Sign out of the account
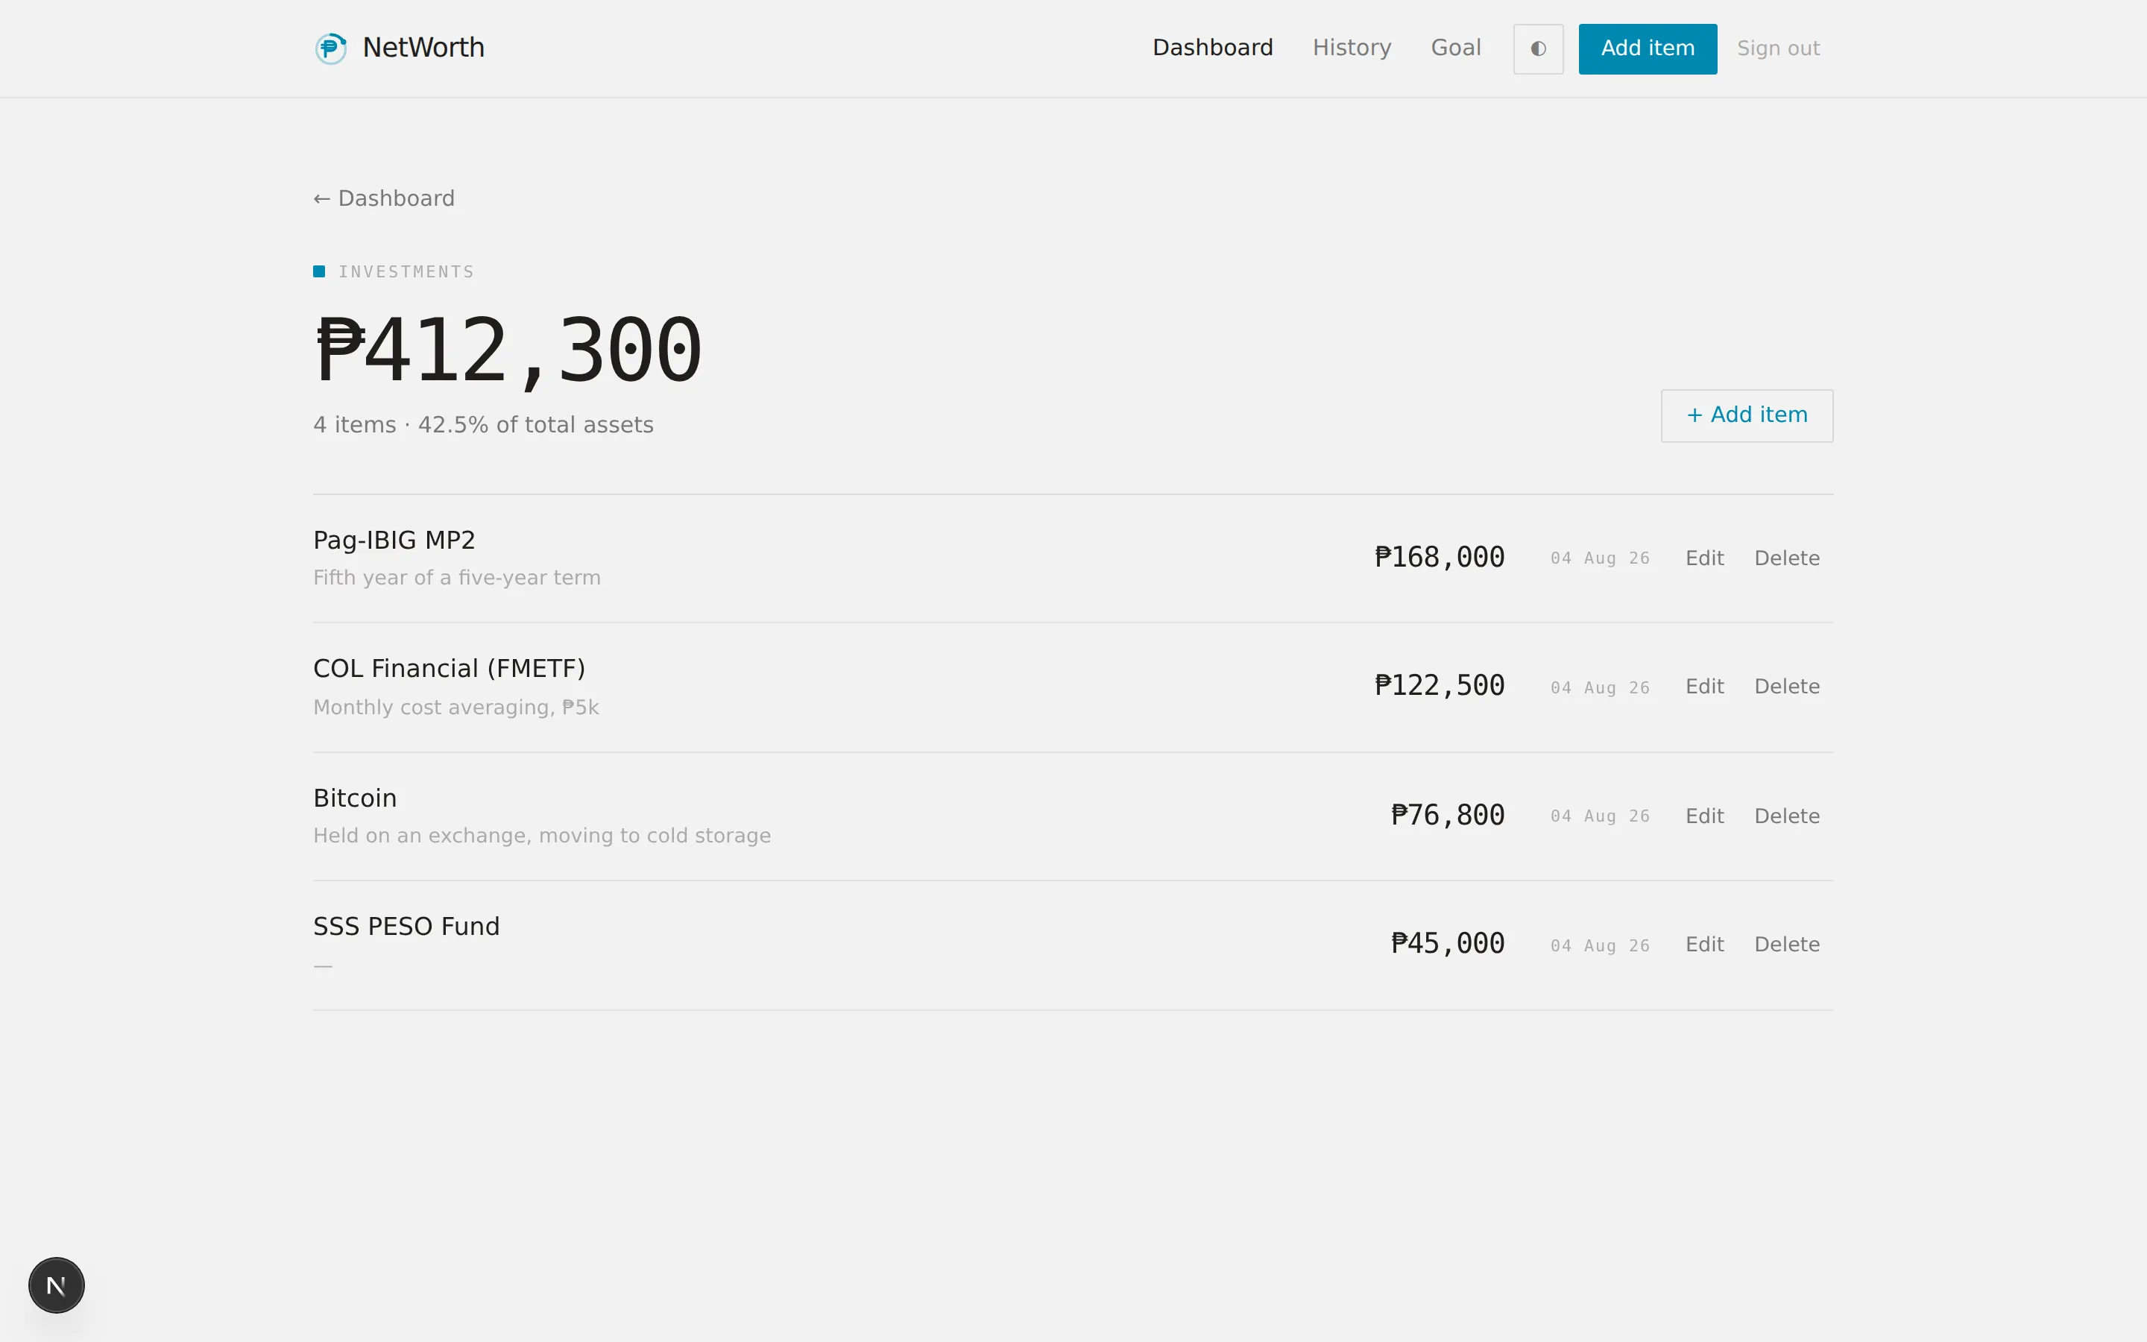 [x=1778, y=48]
